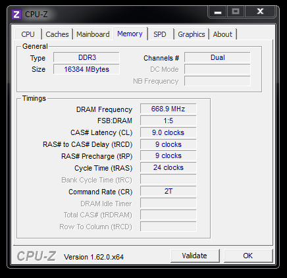Click the Type label in General
Image resolution: width=287 pixels, height=278 pixels.
tap(38, 59)
